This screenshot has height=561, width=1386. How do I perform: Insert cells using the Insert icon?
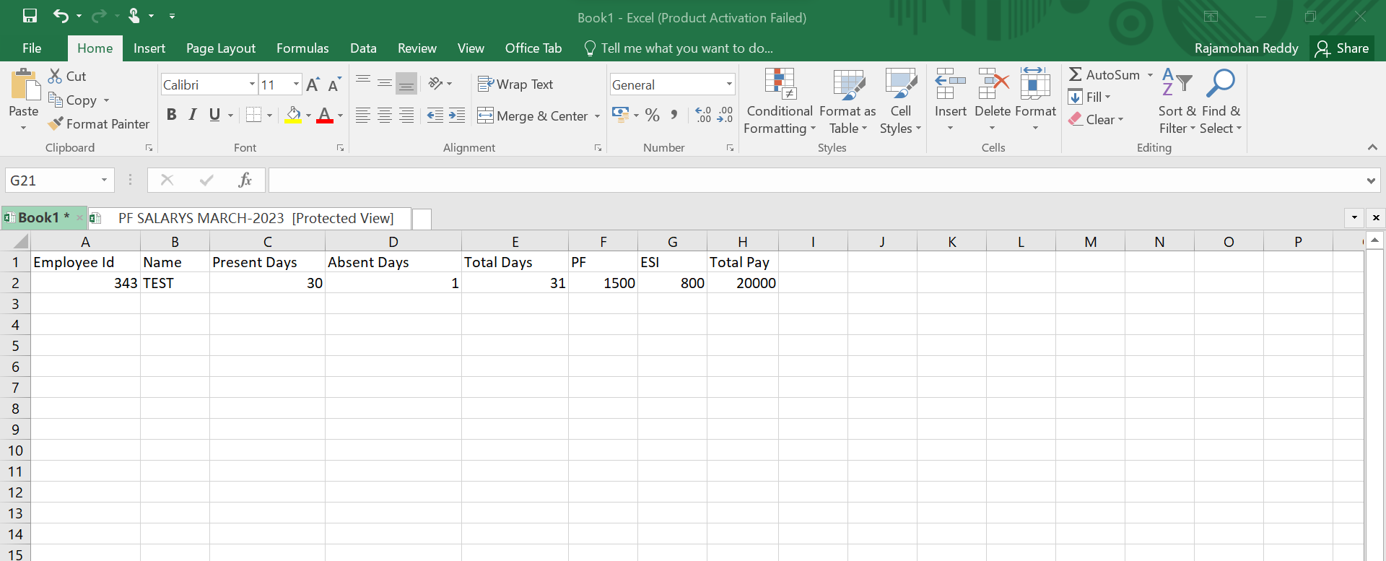click(x=950, y=84)
